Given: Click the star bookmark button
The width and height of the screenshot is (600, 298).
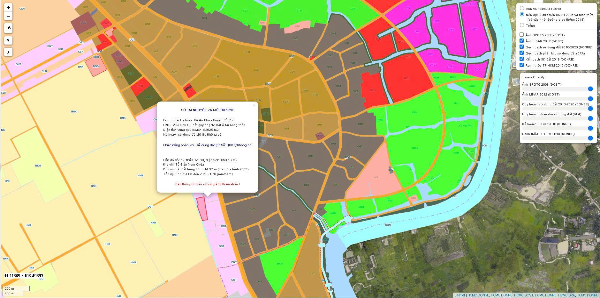Looking at the screenshot, I should coord(8,52).
